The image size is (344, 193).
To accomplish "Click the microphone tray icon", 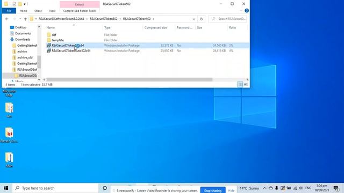I will coord(276,188).
